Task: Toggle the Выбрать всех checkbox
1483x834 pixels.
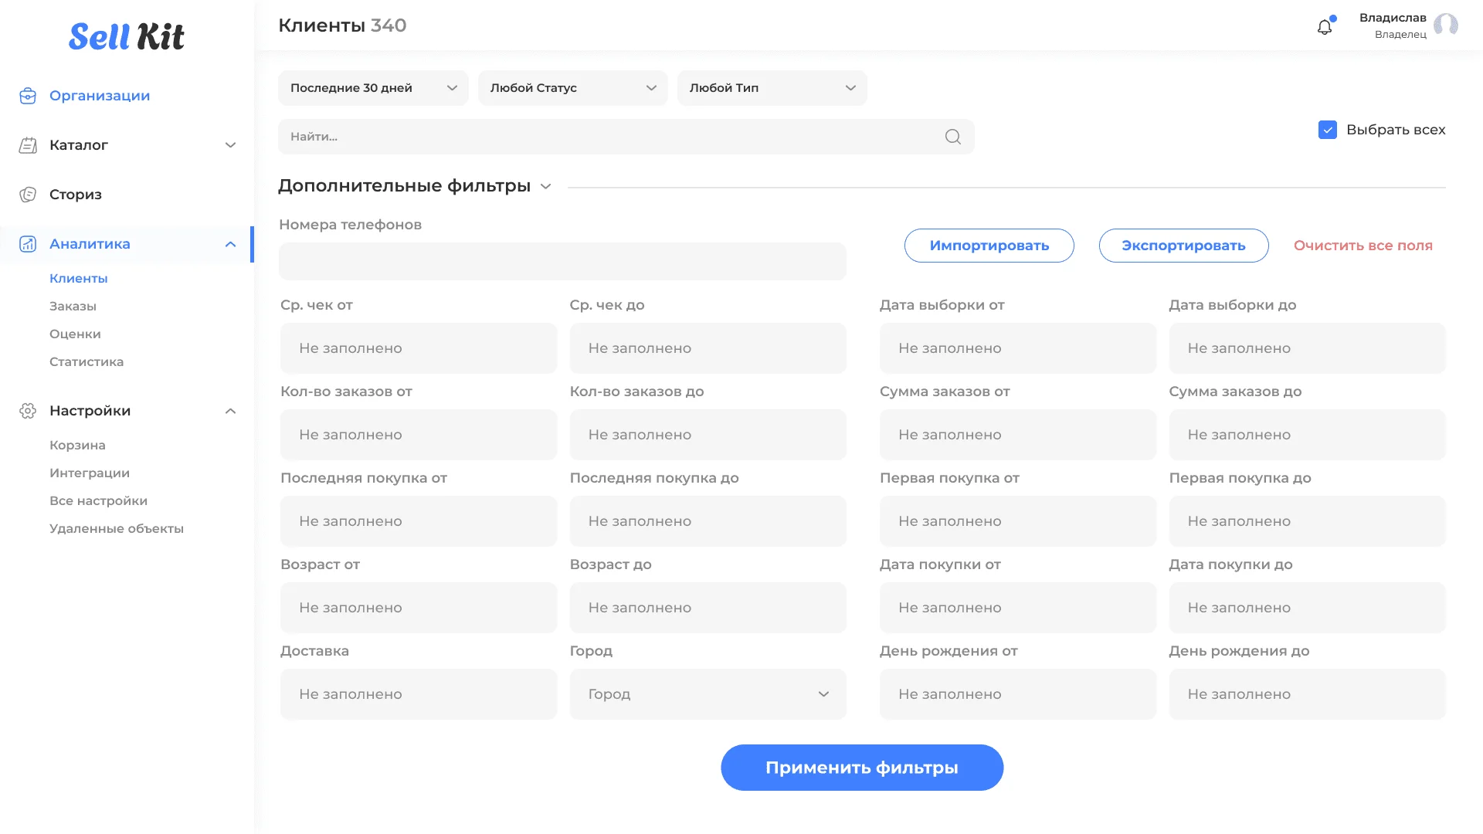Action: coord(1327,131)
